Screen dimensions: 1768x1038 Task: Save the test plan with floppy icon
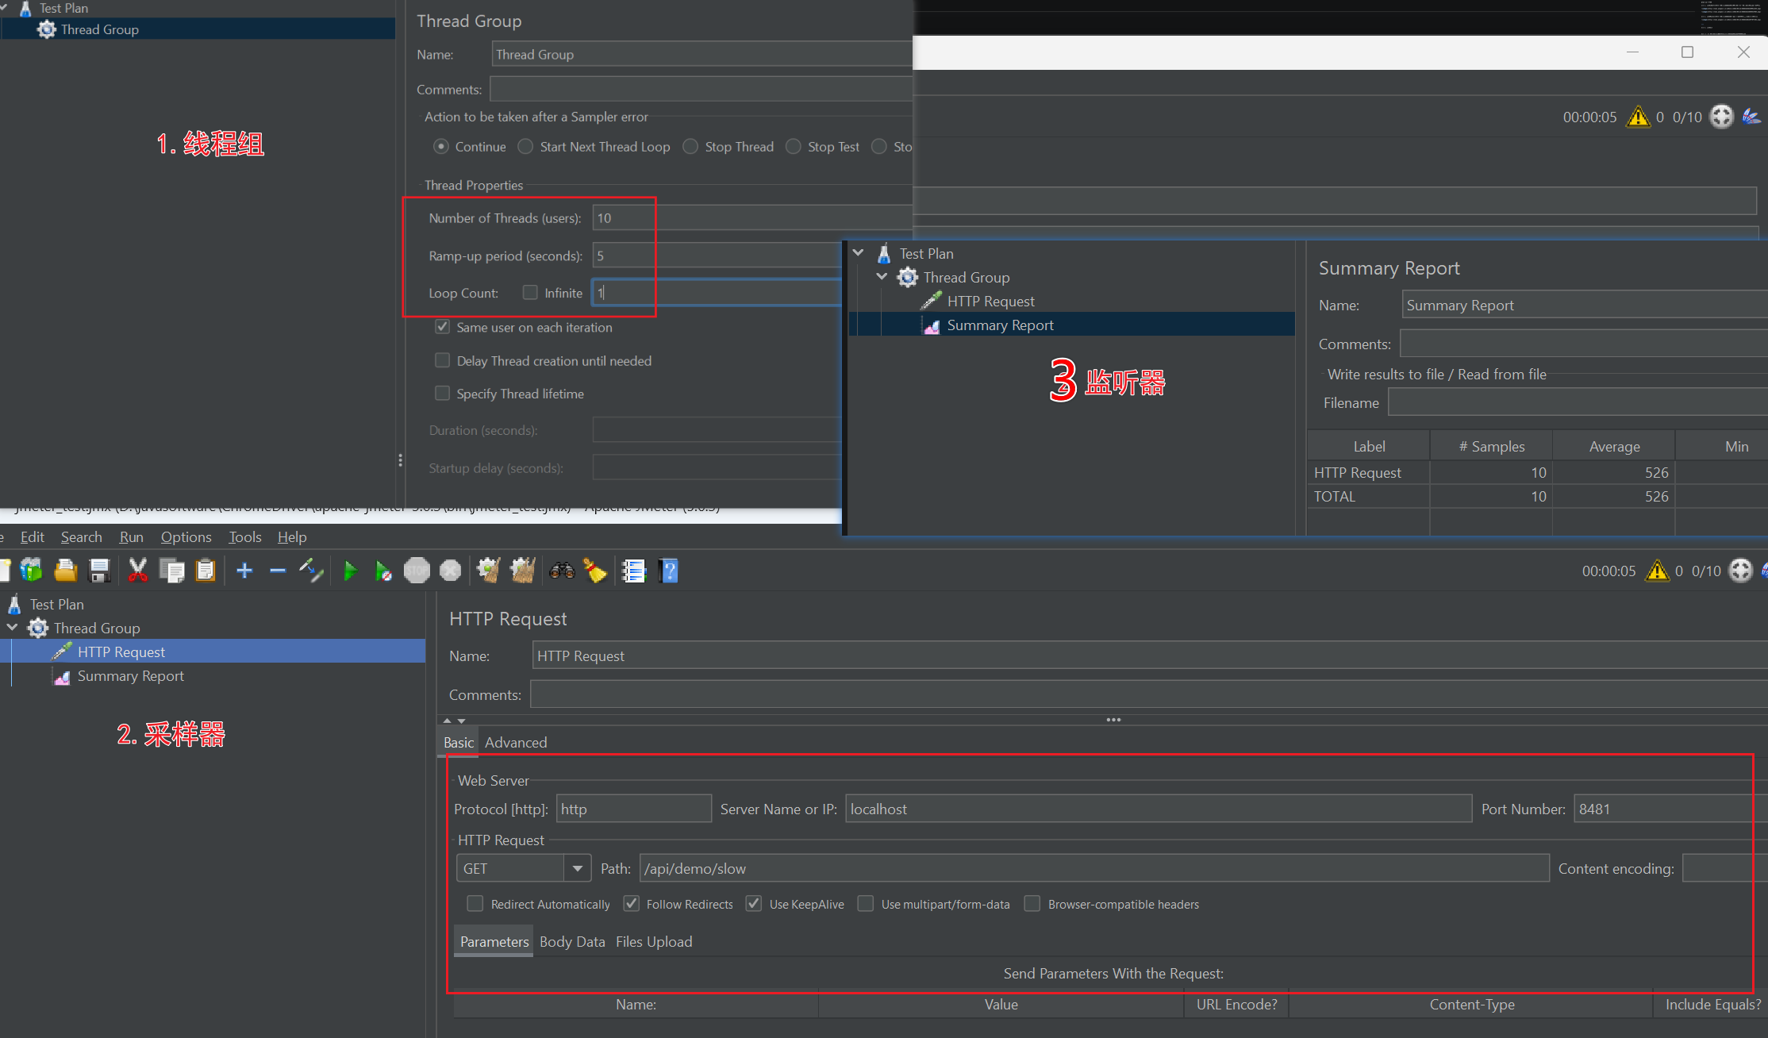(99, 570)
